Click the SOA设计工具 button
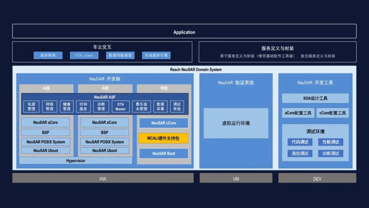The width and height of the screenshot is (369, 208). 315,98
